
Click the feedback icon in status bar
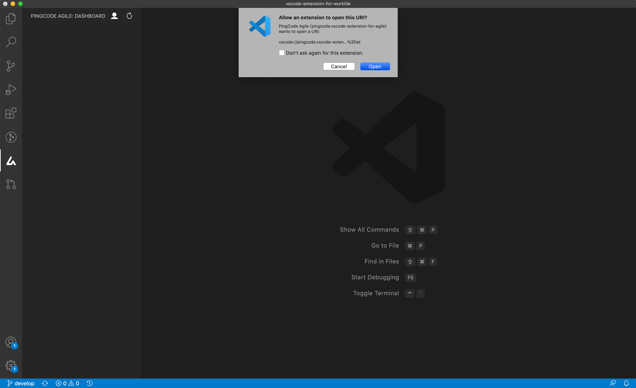pyautogui.click(x=613, y=383)
